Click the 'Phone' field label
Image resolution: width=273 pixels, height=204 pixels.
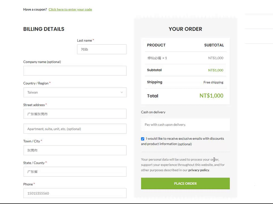tap(28, 184)
